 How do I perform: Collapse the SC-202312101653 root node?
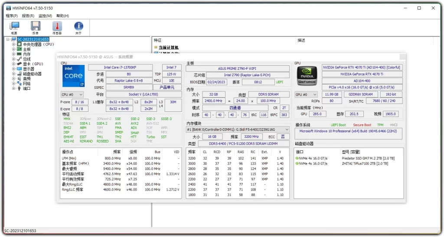click(8, 39)
